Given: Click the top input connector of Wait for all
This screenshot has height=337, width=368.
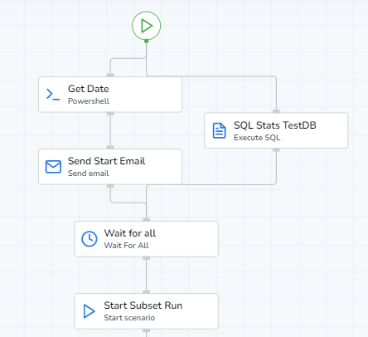Looking at the screenshot, I should point(146,220).
